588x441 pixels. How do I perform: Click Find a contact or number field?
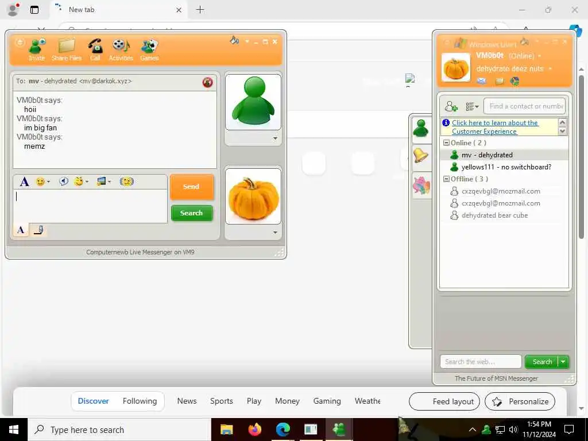click(x=525, y=106)
